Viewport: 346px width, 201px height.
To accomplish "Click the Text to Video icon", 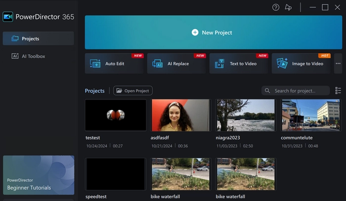I will click(219, 64).
